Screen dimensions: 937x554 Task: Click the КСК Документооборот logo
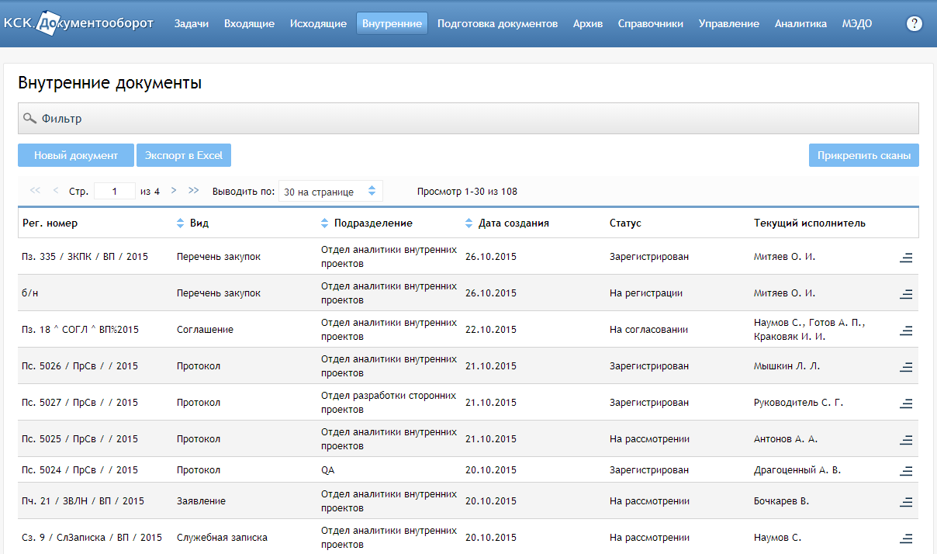tap(78, 23)
